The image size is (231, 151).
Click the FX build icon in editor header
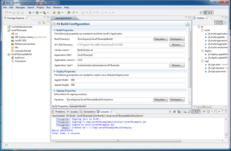pos(188,24)
